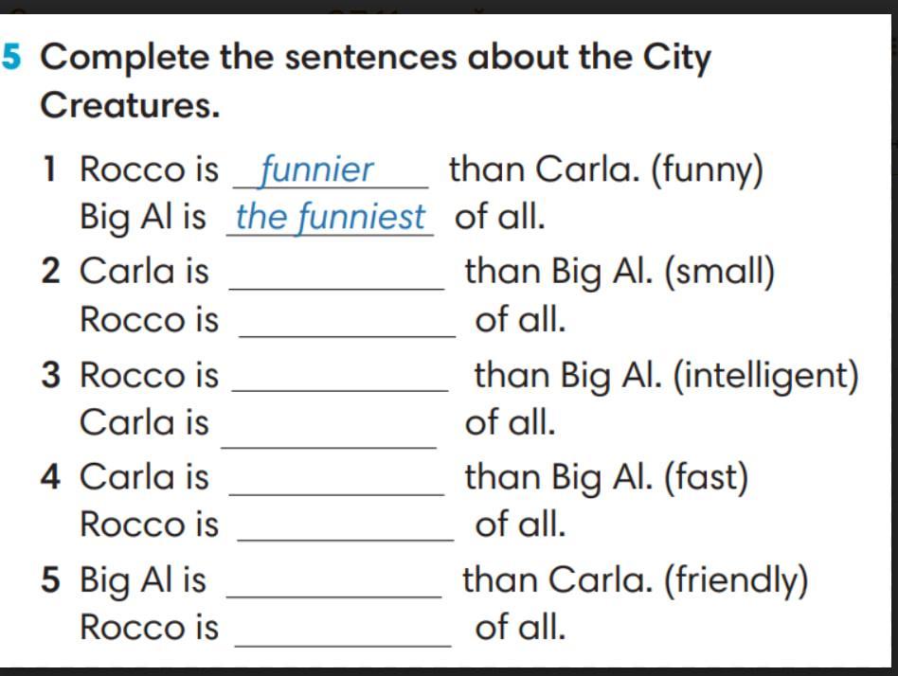Click the blank after 'Carla is' for small
The width and height of the screenshot is (898, 676).
click(x=337, y=276)
